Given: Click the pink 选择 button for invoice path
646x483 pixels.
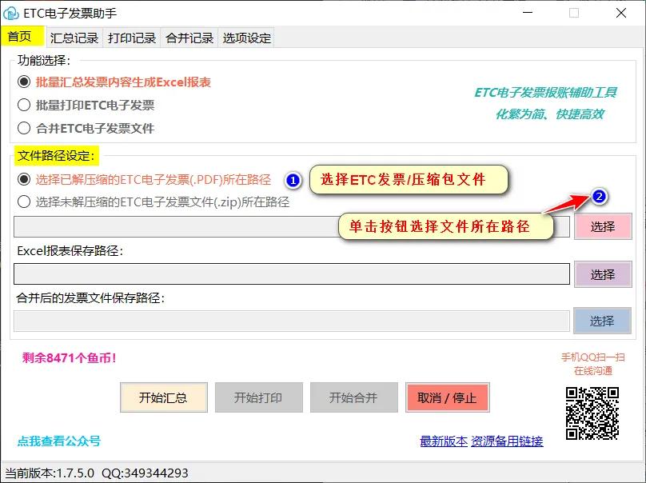Looking at the screenshot, I should pos(603,226).
